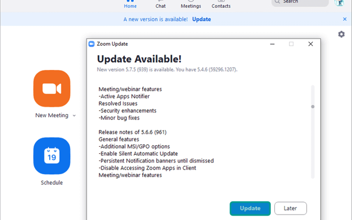Close the Zoom Update dialog window
Screen dimensions: 352x220
point(311,44)
